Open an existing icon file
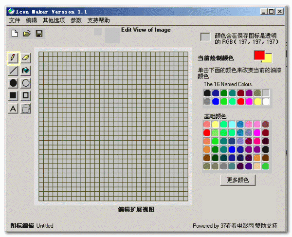This screenshot has height=237, width=292. [x=27, y=34]
